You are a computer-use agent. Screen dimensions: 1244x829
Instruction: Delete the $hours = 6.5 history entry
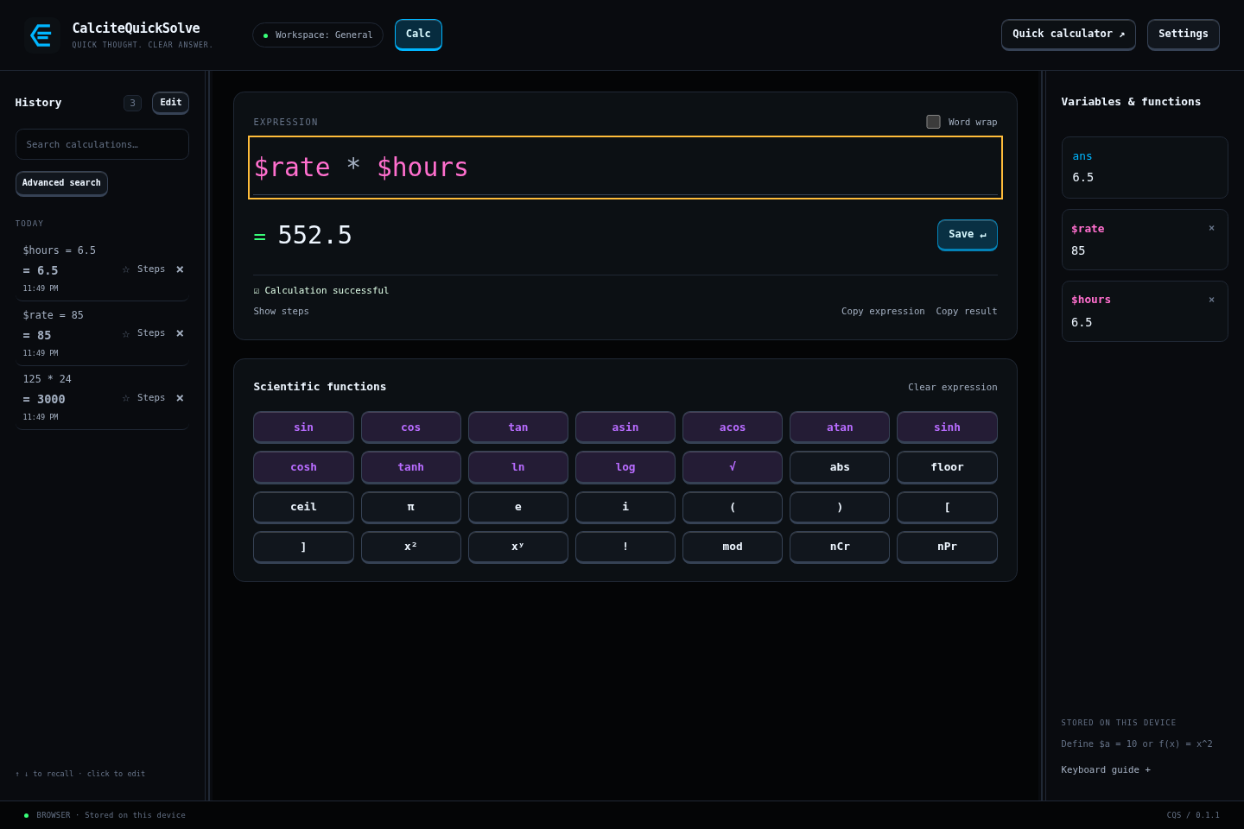pyautogui.click(x=180, y=269)
